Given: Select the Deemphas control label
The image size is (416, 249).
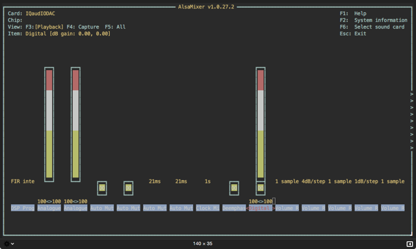Looking at the screenshot, I should point(234,208).
